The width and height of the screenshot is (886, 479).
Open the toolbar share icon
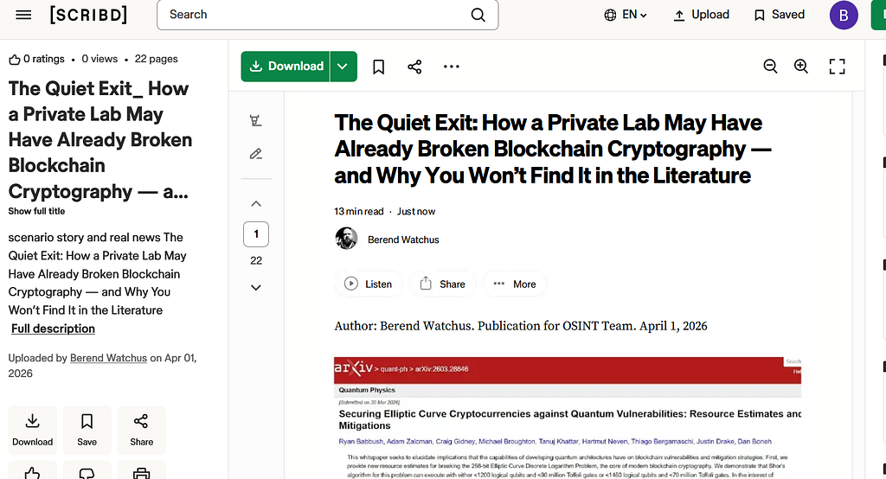(414, 67)
